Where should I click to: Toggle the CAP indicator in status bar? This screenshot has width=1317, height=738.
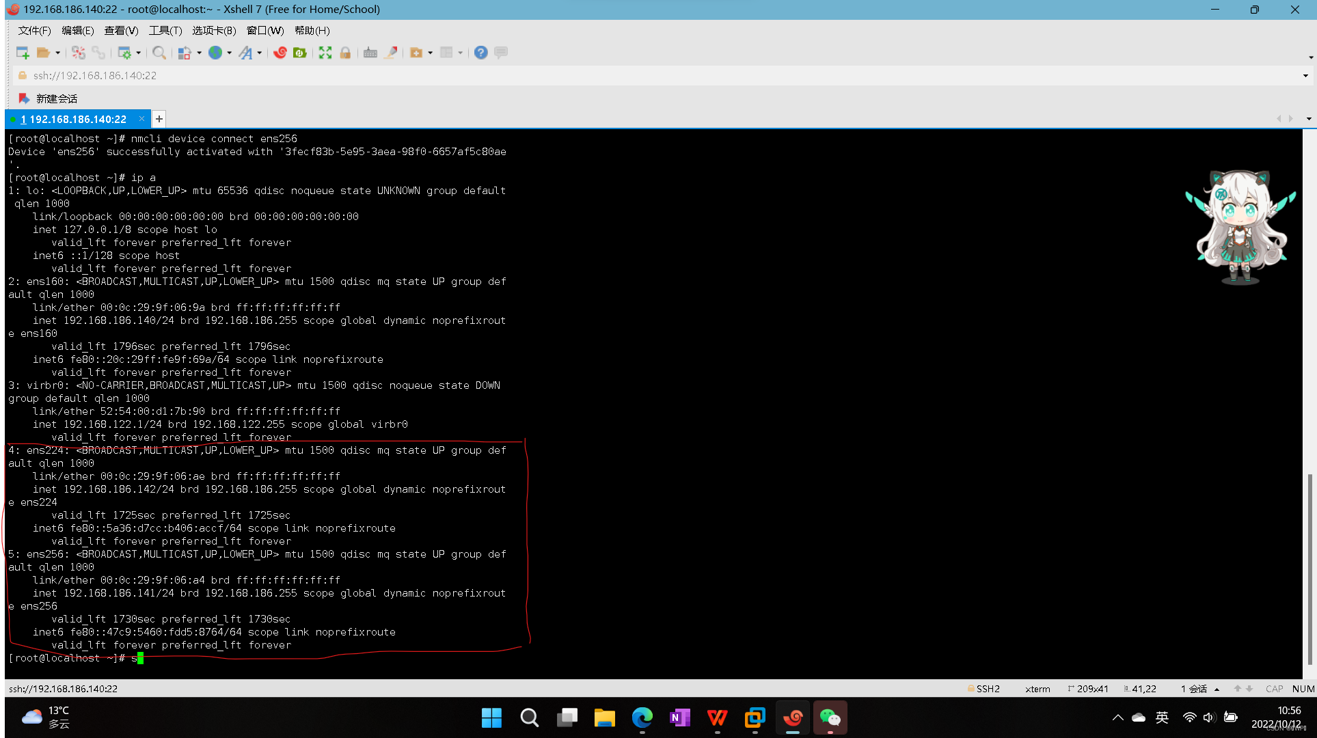(x=1274, y=689)
